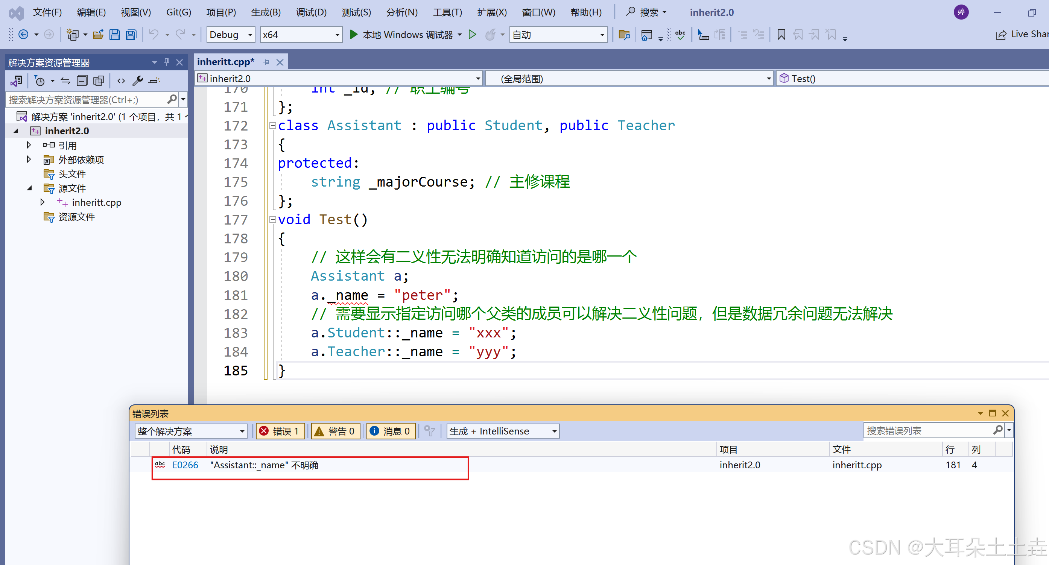Sort error list by 说明 column
1049x565 pixels.
coord(461,450)
